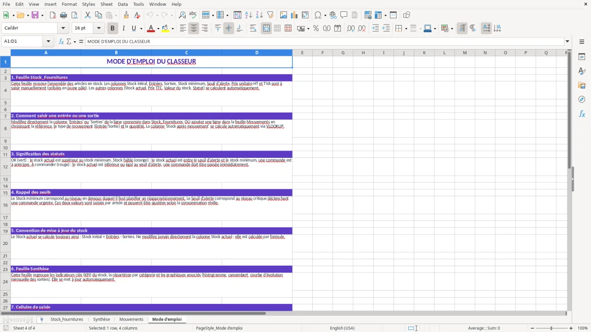Viewport: 591px width, 332px height.
Task: Insert Special Character omega icon
Action: tap(318, 15)
